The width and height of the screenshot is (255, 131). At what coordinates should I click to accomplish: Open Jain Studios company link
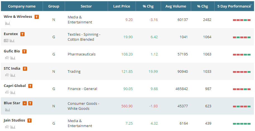pyautogui.click(x=15, y=120)
